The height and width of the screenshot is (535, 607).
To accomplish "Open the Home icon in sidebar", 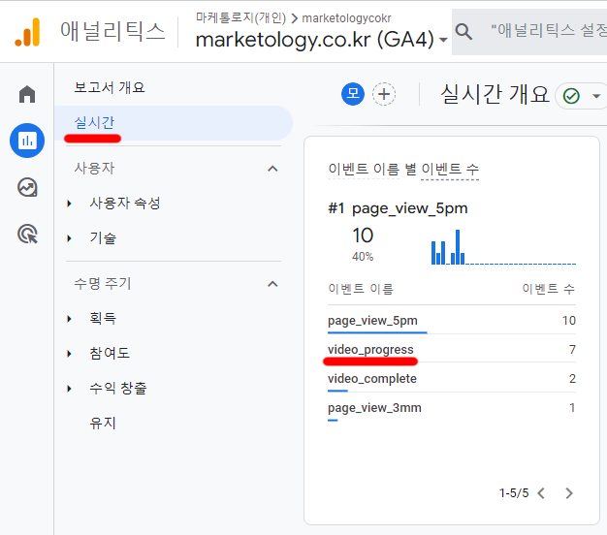I will click(27, 94).
